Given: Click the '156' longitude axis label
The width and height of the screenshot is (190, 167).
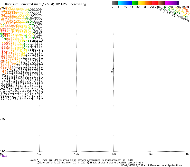Looking at the screenshot, I should tap(77, 154).
